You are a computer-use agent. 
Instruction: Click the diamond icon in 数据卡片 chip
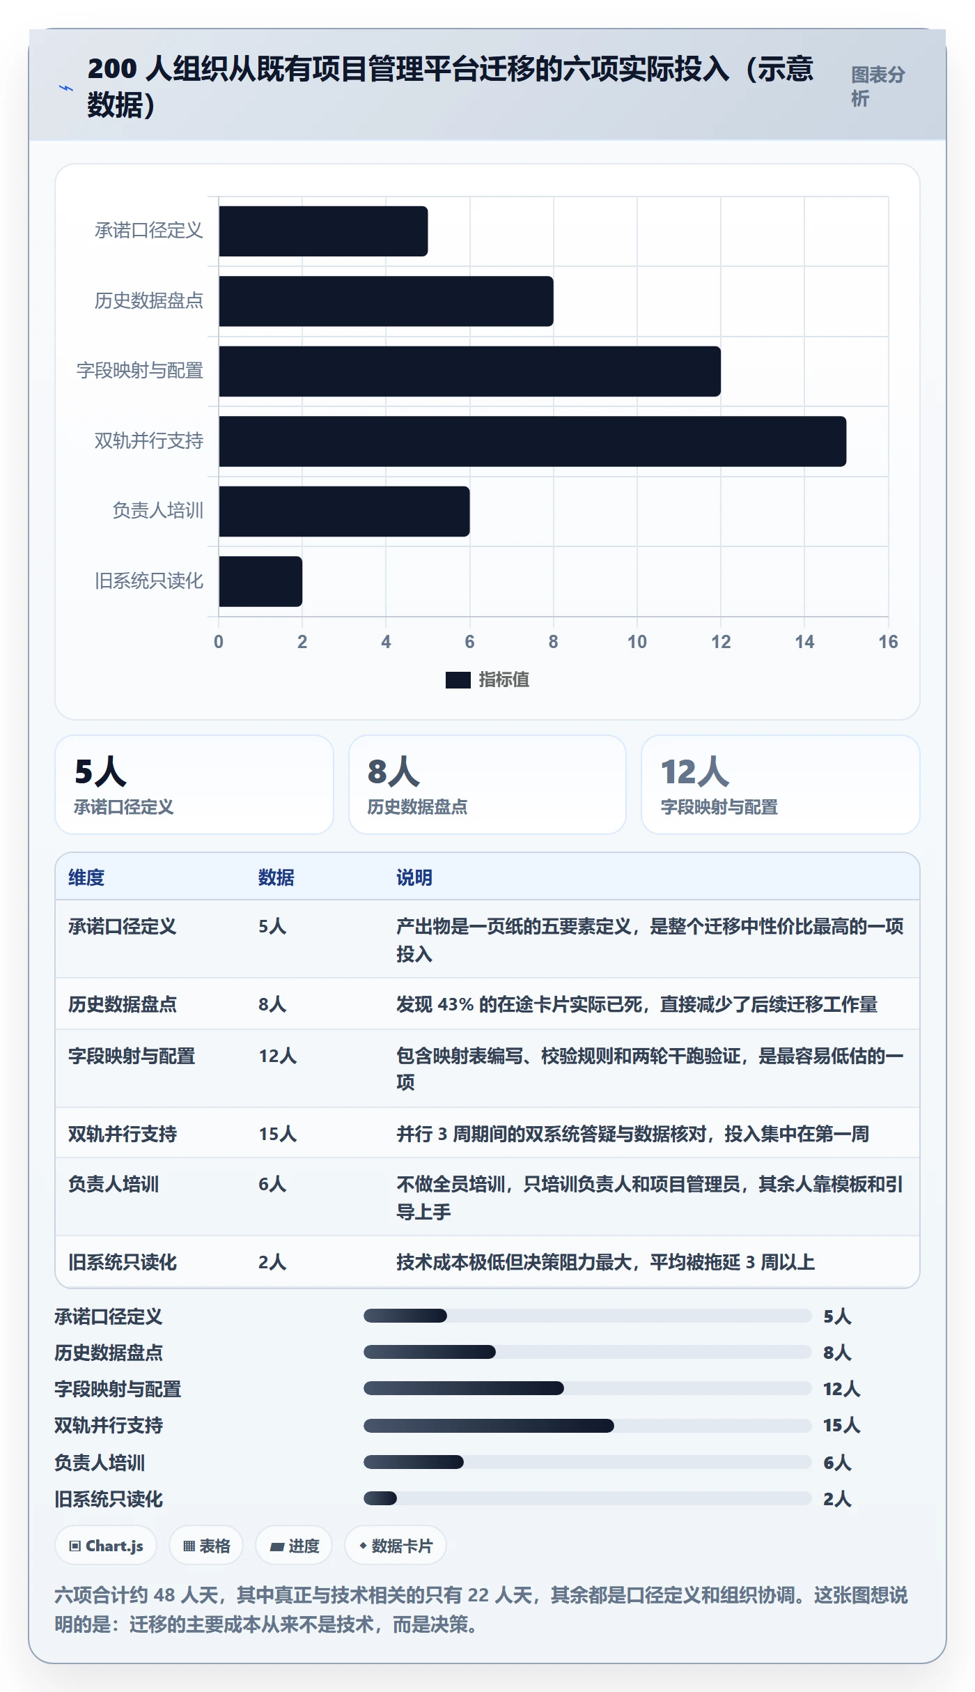pyautogui.click(x=363, y=1546)
